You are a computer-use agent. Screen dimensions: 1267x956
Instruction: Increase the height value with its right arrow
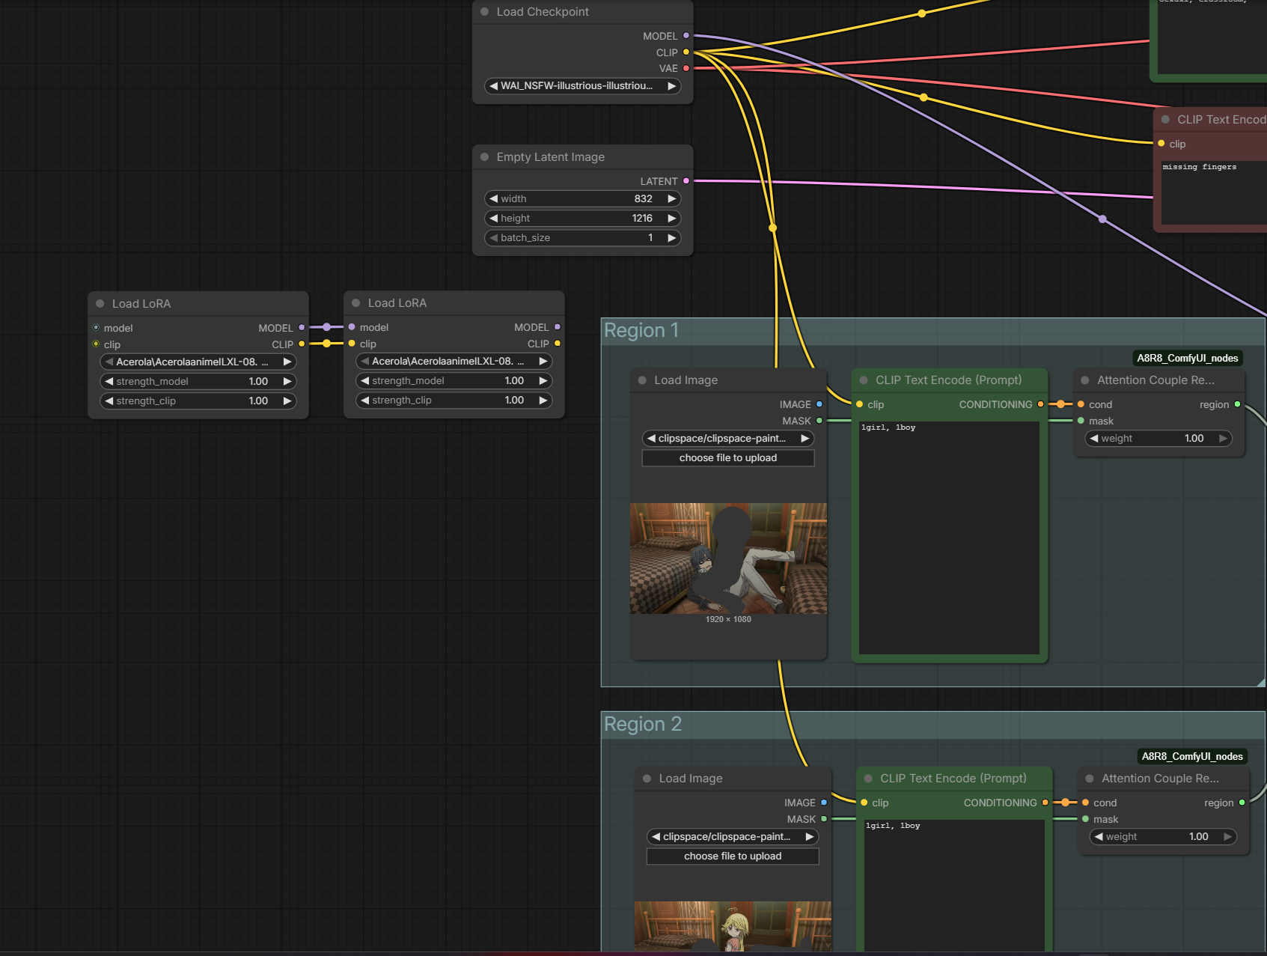click(671, 218)
